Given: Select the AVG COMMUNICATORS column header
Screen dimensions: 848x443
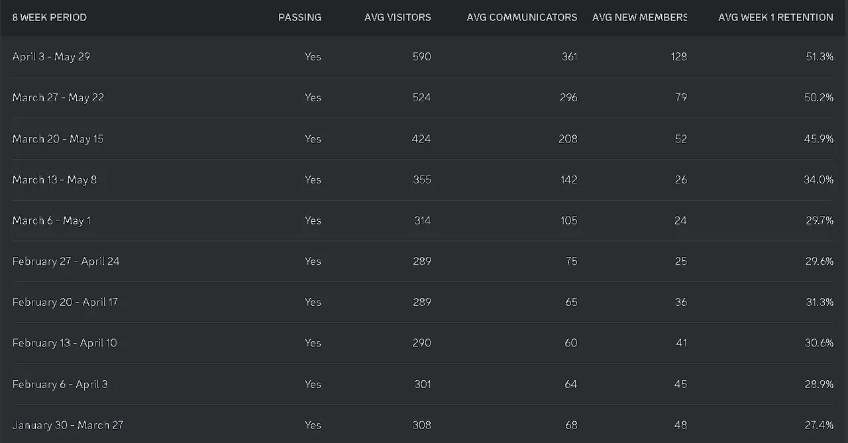Looking at the screenshot, I should [x=522, y=17].
